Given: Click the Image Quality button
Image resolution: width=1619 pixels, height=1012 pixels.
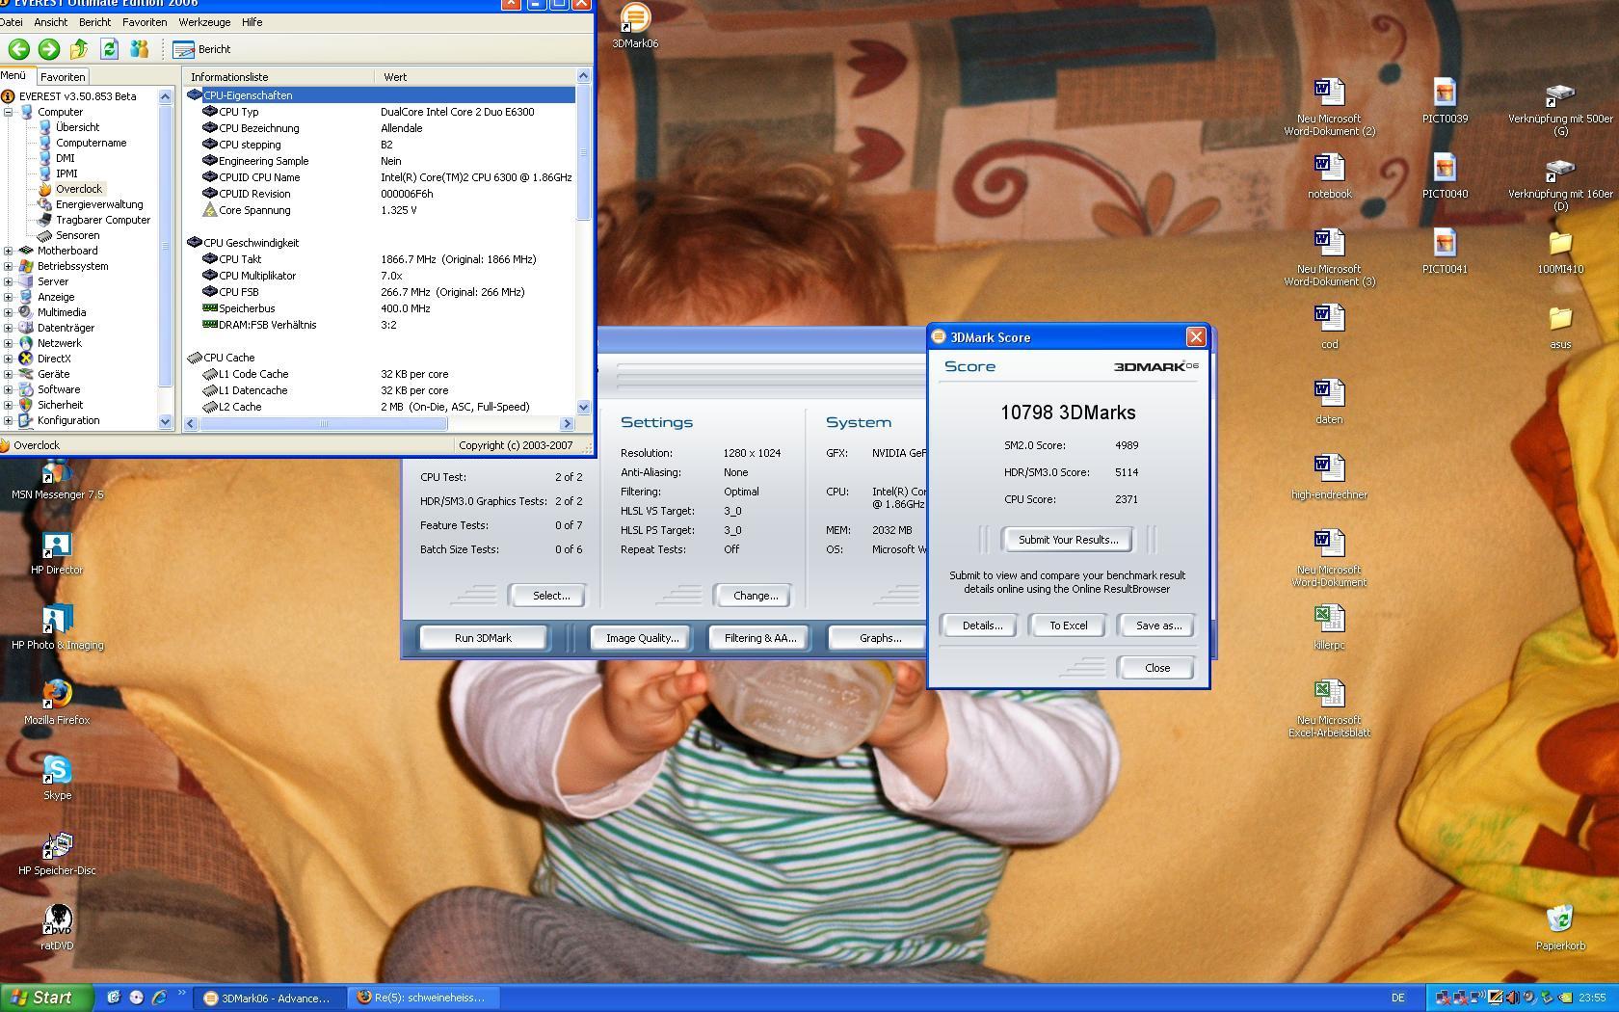Looking at the screenshot, I should (x=642, y=638).
